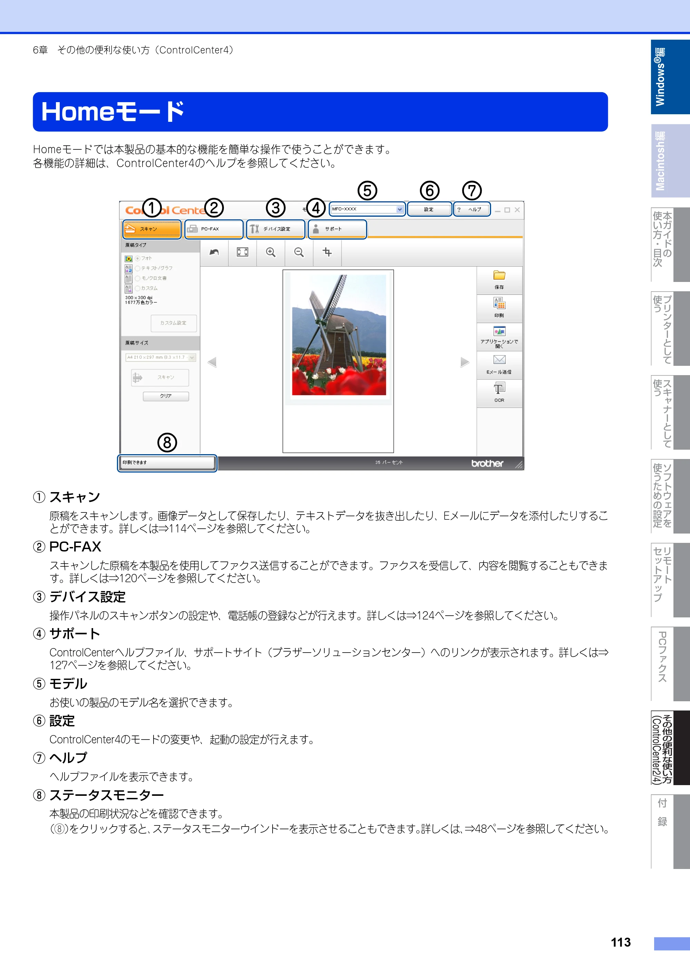The height and width of the screenshot is (977, 690).
Task: Open the スキャナーとして使う side tab
Action: pyautogui.click(x=670, y=412)
